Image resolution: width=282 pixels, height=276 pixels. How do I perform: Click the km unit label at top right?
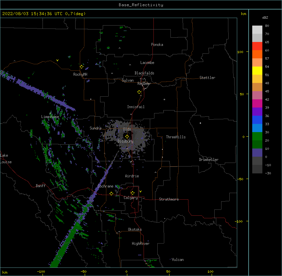coord(244,14)
